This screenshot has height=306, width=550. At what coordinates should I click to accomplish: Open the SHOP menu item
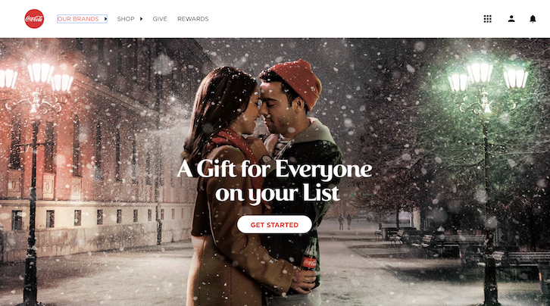(126, 19)
